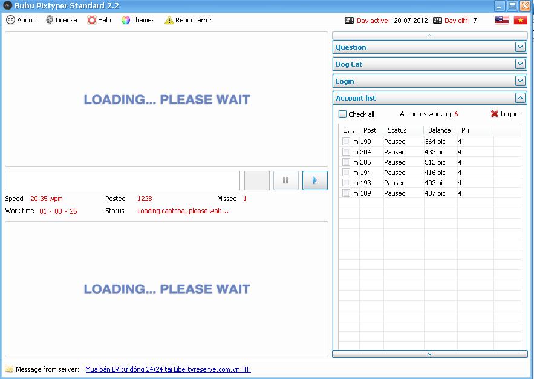The width and height of the screenshot is (534, 379).
Task: Expand the Login panel
Action: click(x=520, y=81)
